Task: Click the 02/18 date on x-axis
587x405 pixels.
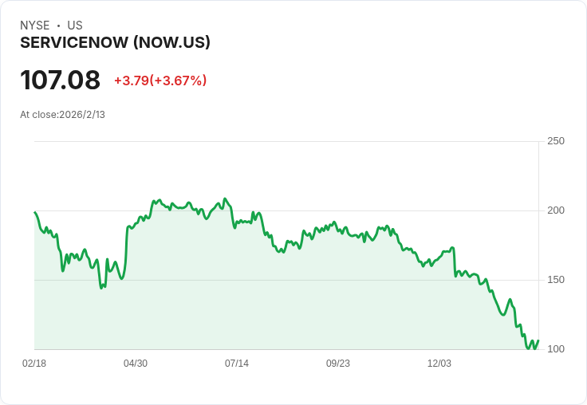Action: pyautogui.click(x=34, y=364)
